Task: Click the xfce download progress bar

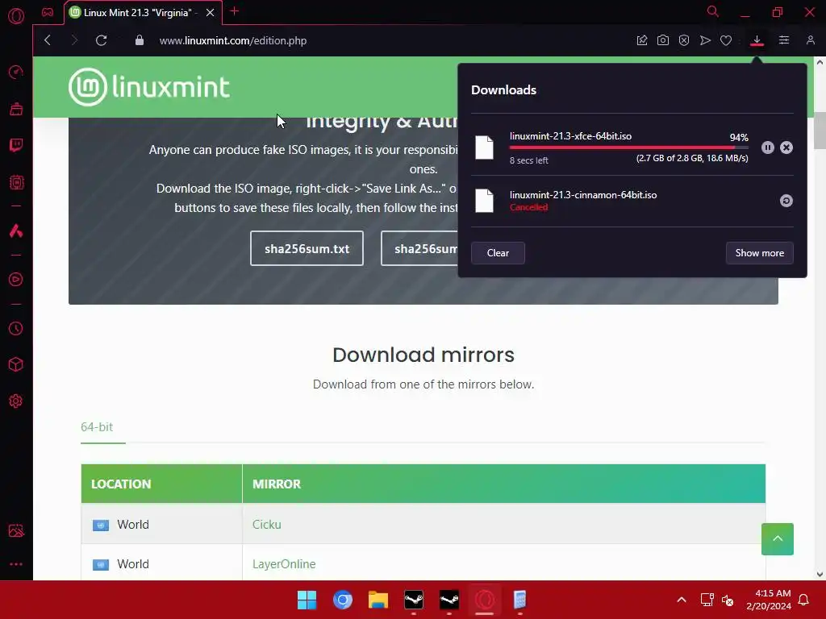Action: click(628, 147)
